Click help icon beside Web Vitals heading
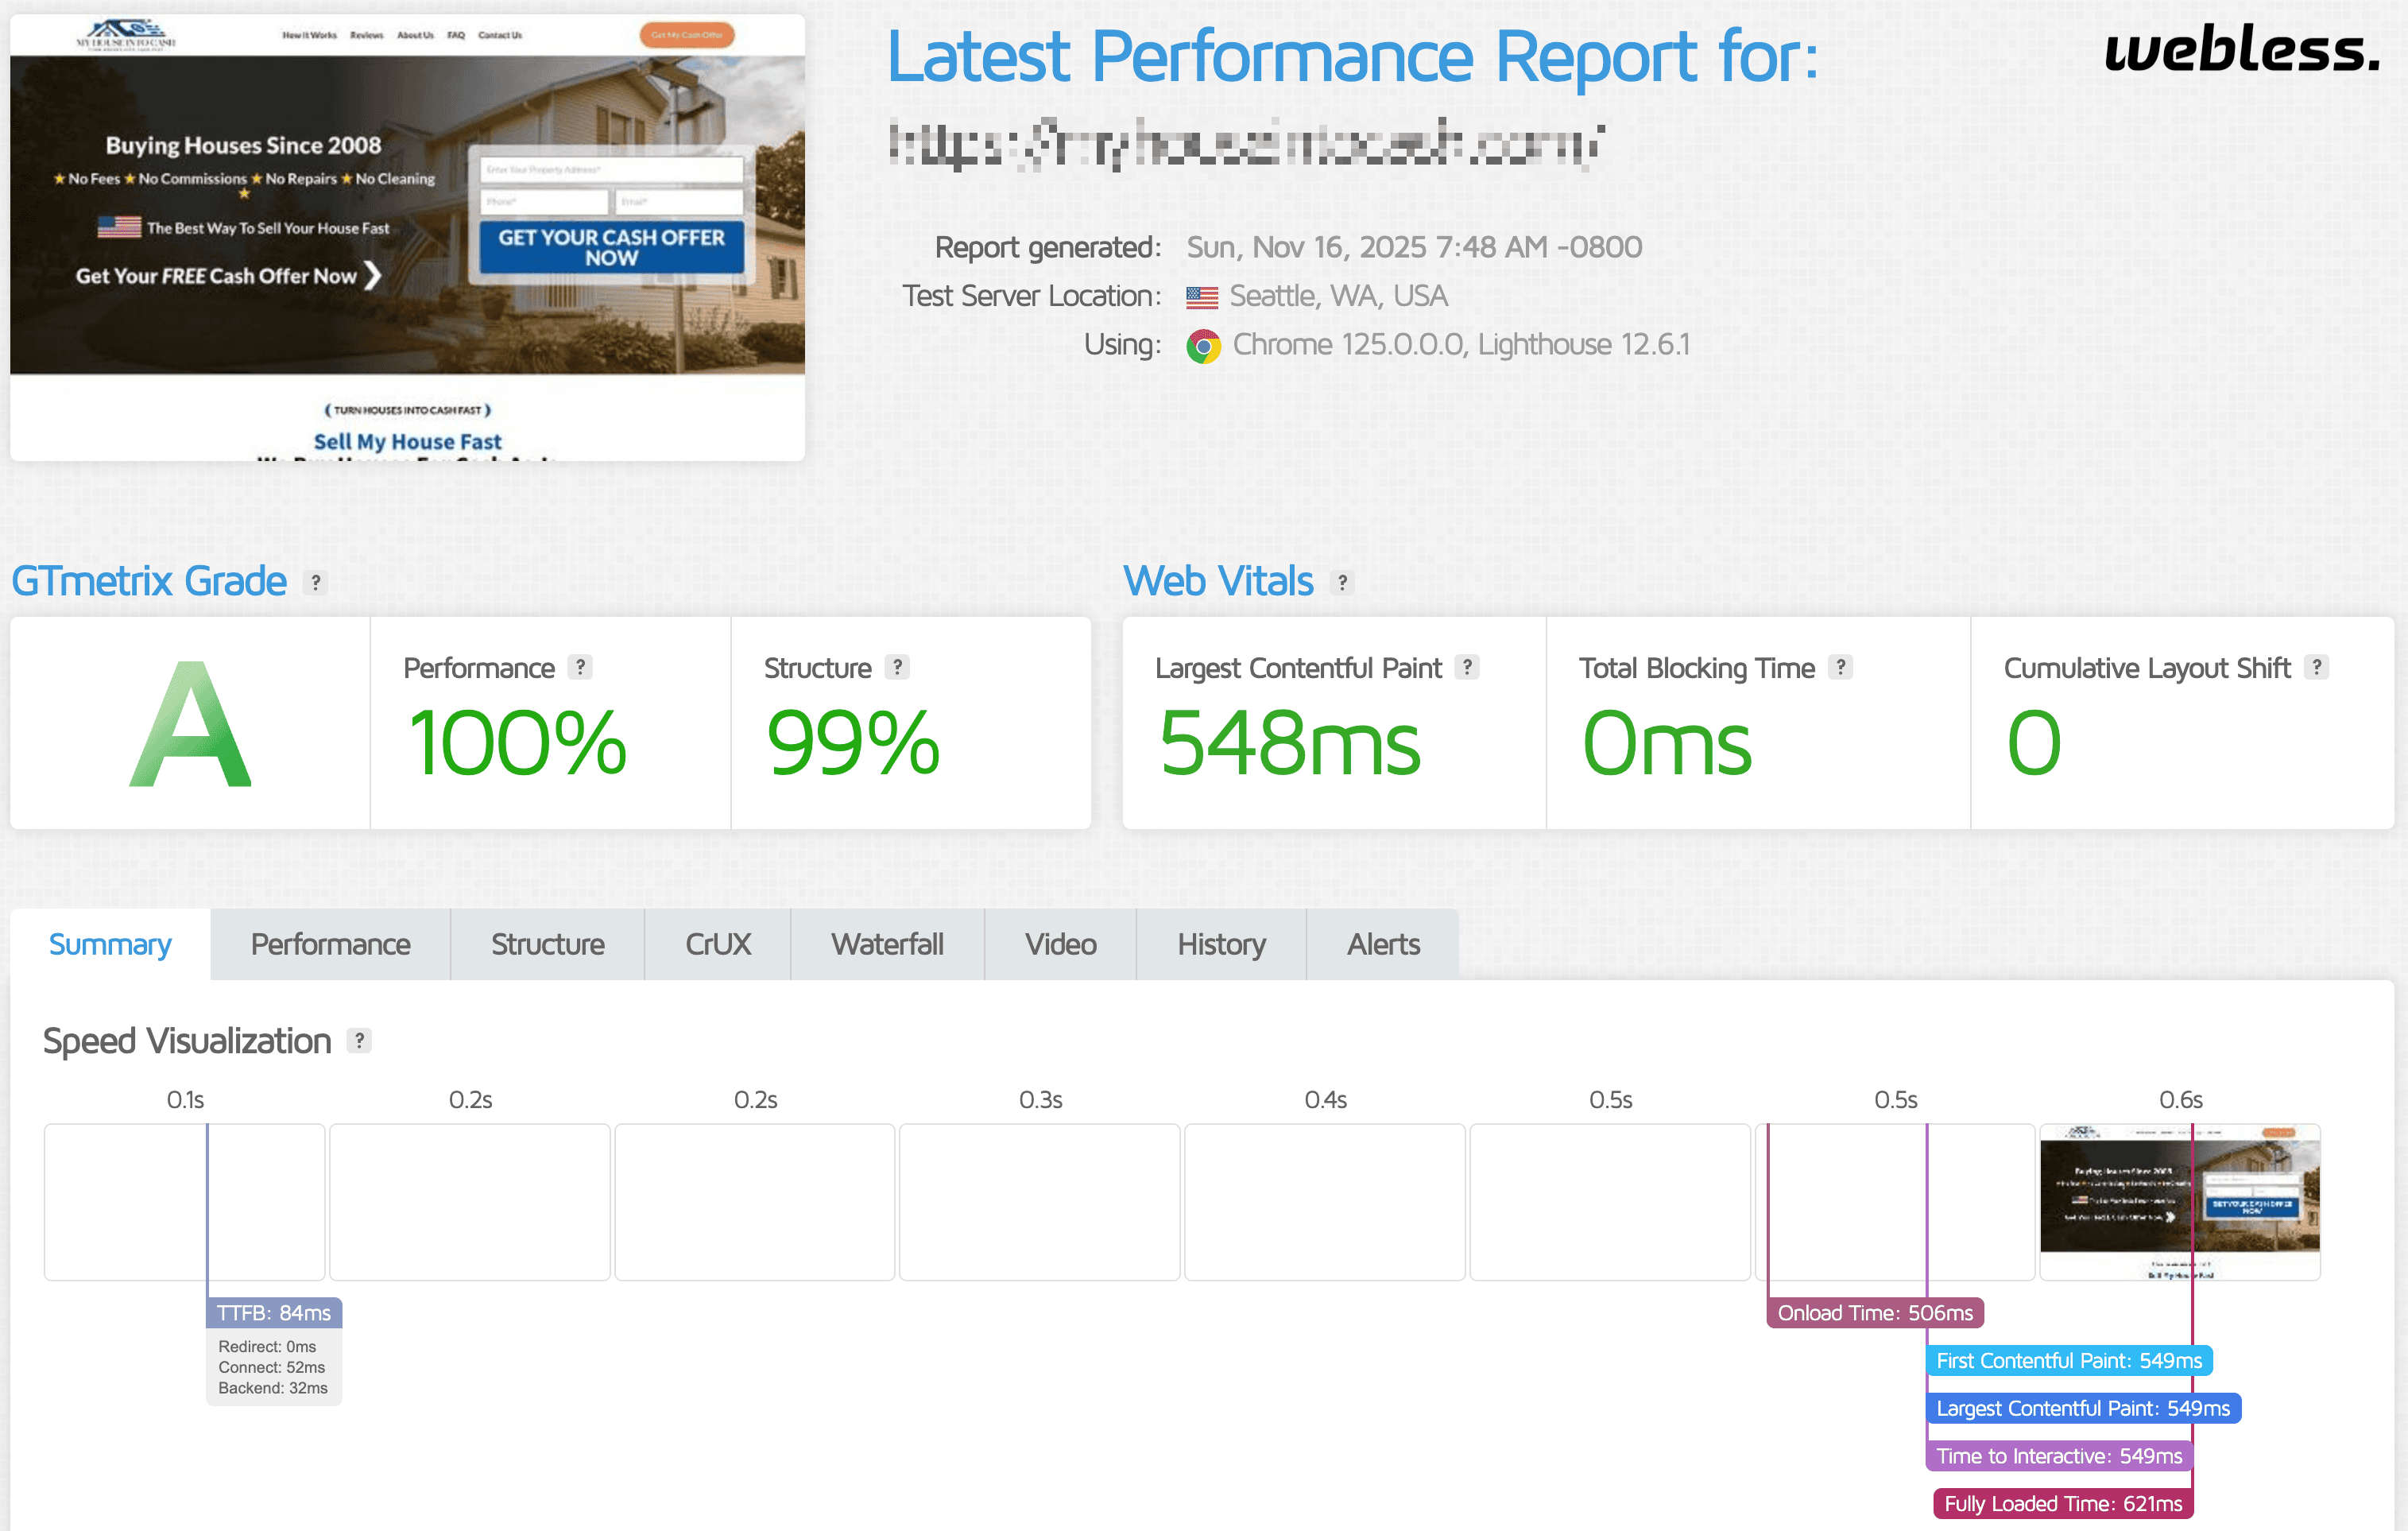Viewport: 2408px width, 1531px height. (1342, 582)
